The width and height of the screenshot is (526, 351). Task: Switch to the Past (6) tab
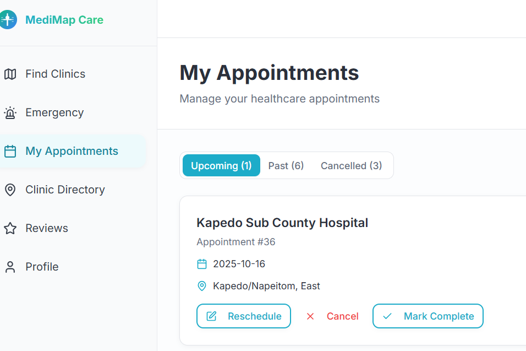point(286,166)
